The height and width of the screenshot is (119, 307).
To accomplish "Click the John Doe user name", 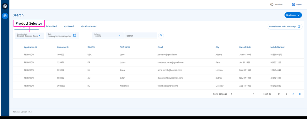I will click(x=278, y=4).
